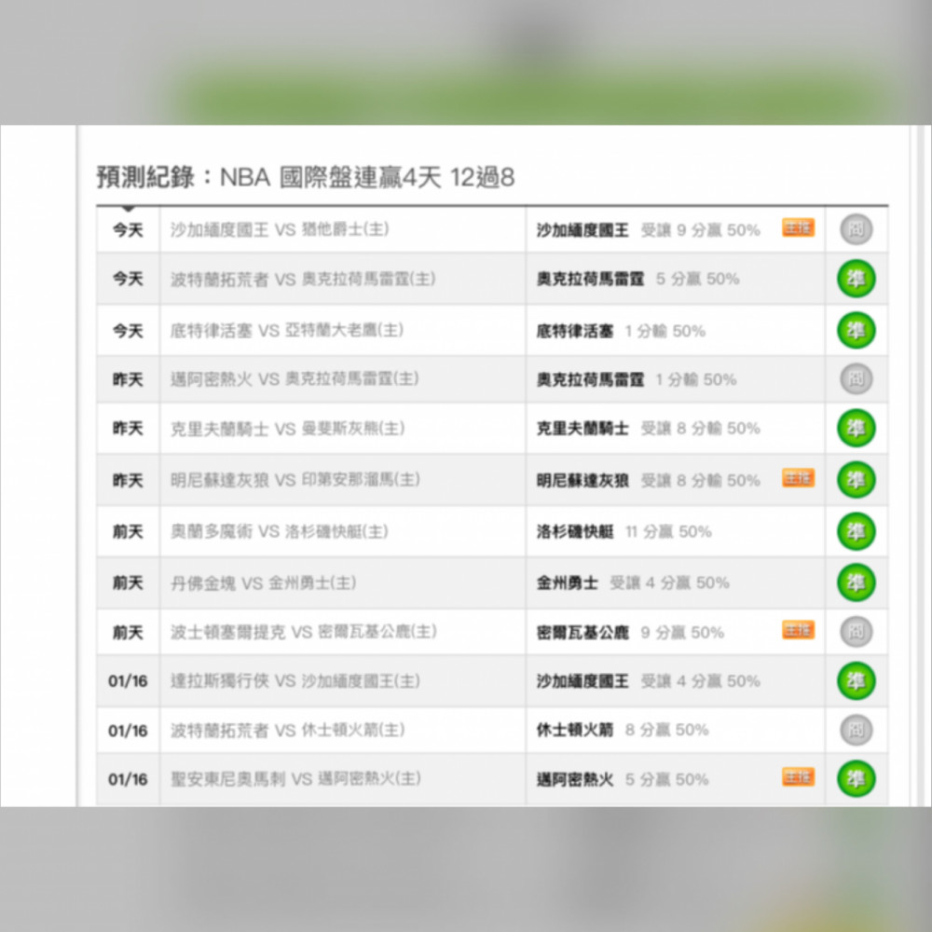Click 今天 date cell in 猶他爵士 row
Viewport: 932px width, 932px height.
128,229
